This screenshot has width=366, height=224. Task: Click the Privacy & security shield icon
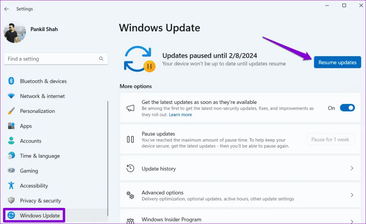click(x=11, y=201)
